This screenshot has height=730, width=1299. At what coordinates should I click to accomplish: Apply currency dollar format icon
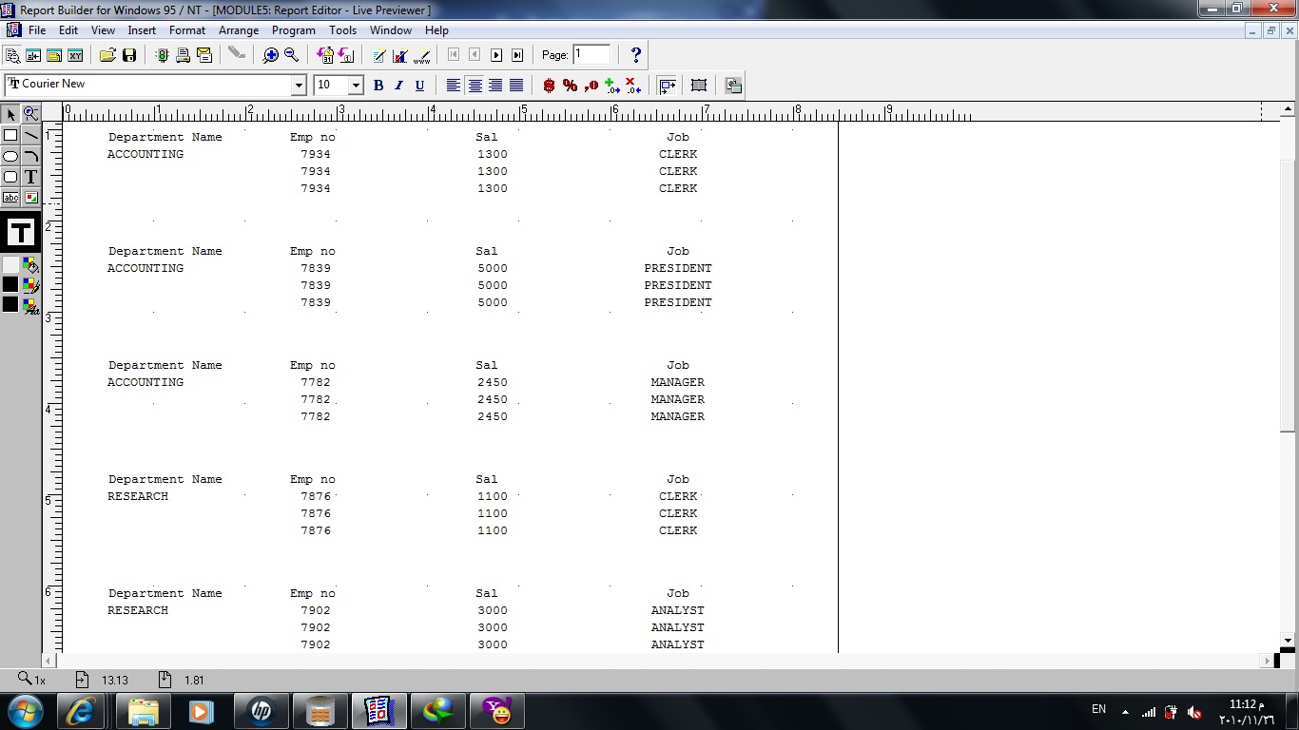(x=549, y=86)
